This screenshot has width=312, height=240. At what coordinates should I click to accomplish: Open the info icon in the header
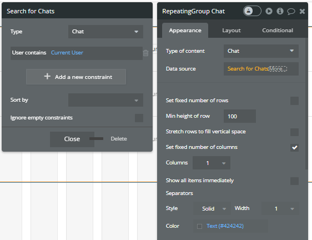(x=280, y=11)
